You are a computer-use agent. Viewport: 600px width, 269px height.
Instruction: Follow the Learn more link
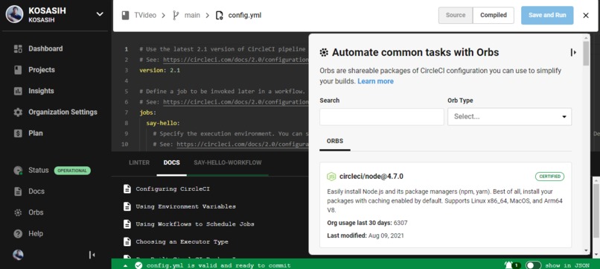click(375, 81)
